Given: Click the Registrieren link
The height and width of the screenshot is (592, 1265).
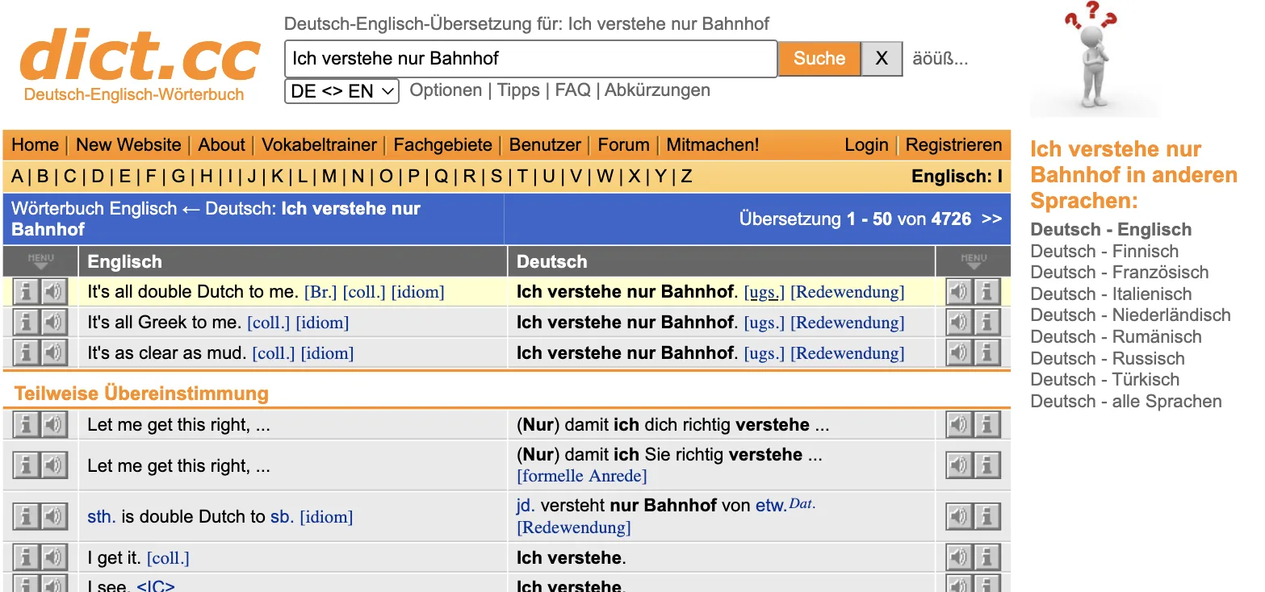Looking at the screenshot, I should (953, 145).
